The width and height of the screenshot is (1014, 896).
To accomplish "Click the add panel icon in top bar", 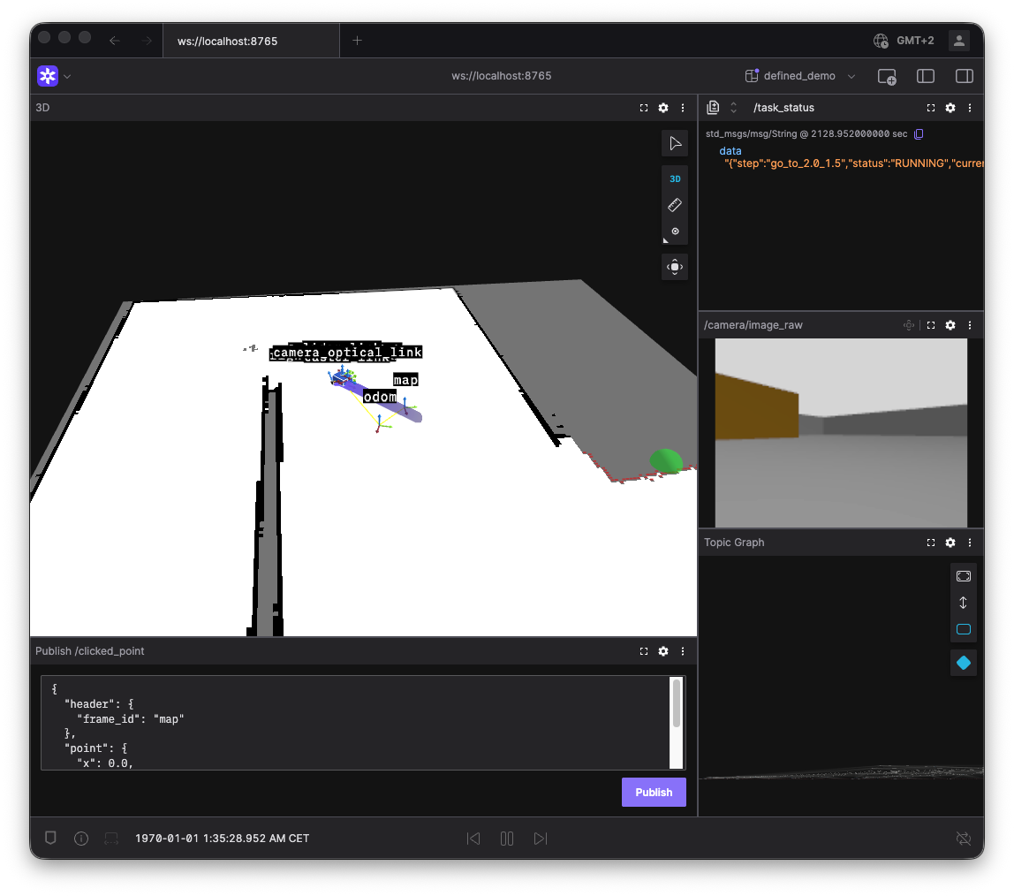I will (x=887, y=76).
